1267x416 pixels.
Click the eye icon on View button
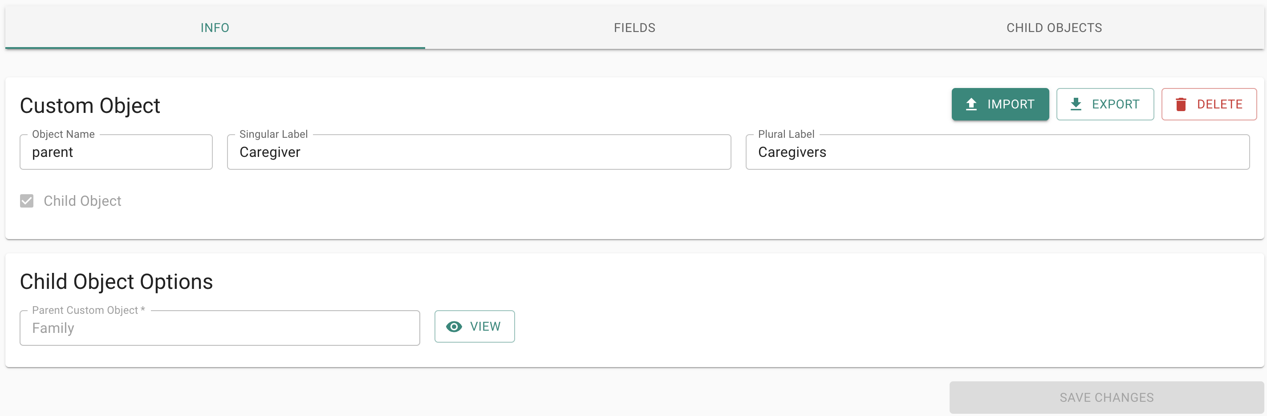click(454, 327)
